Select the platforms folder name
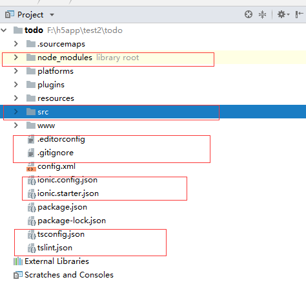 pyautogui.click(x=56, y=71)
